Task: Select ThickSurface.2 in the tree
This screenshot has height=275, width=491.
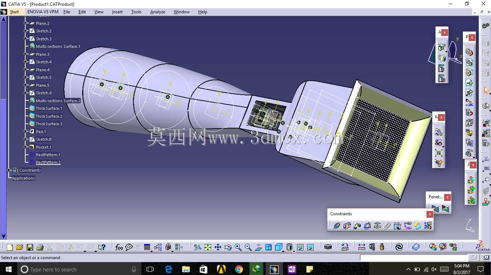Action: pos(49,116)
